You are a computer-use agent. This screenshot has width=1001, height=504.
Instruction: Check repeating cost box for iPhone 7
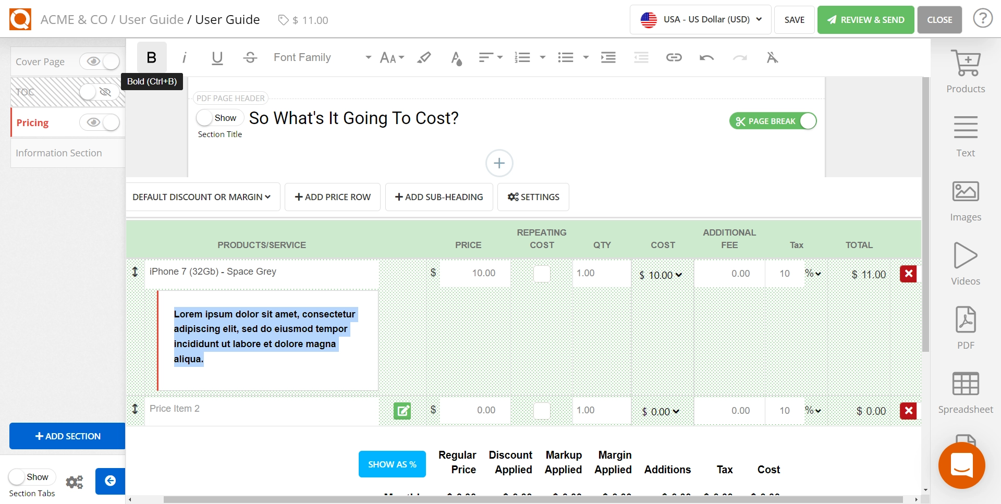point(542,274)
